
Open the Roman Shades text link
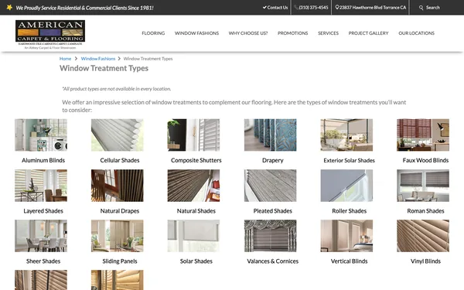[x=425, y=211]
